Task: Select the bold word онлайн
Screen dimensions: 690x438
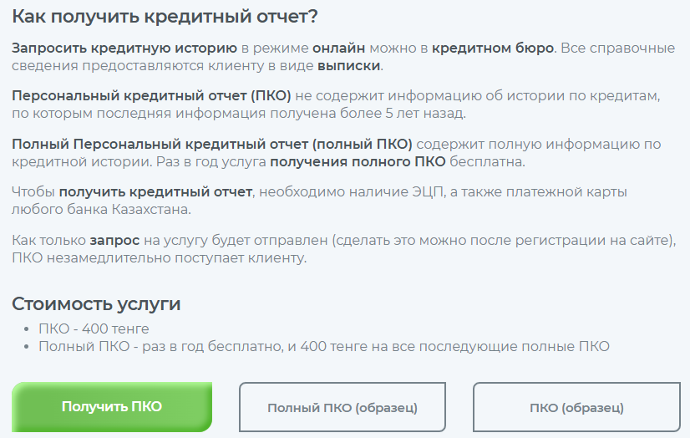Action: tap(339, 48)
